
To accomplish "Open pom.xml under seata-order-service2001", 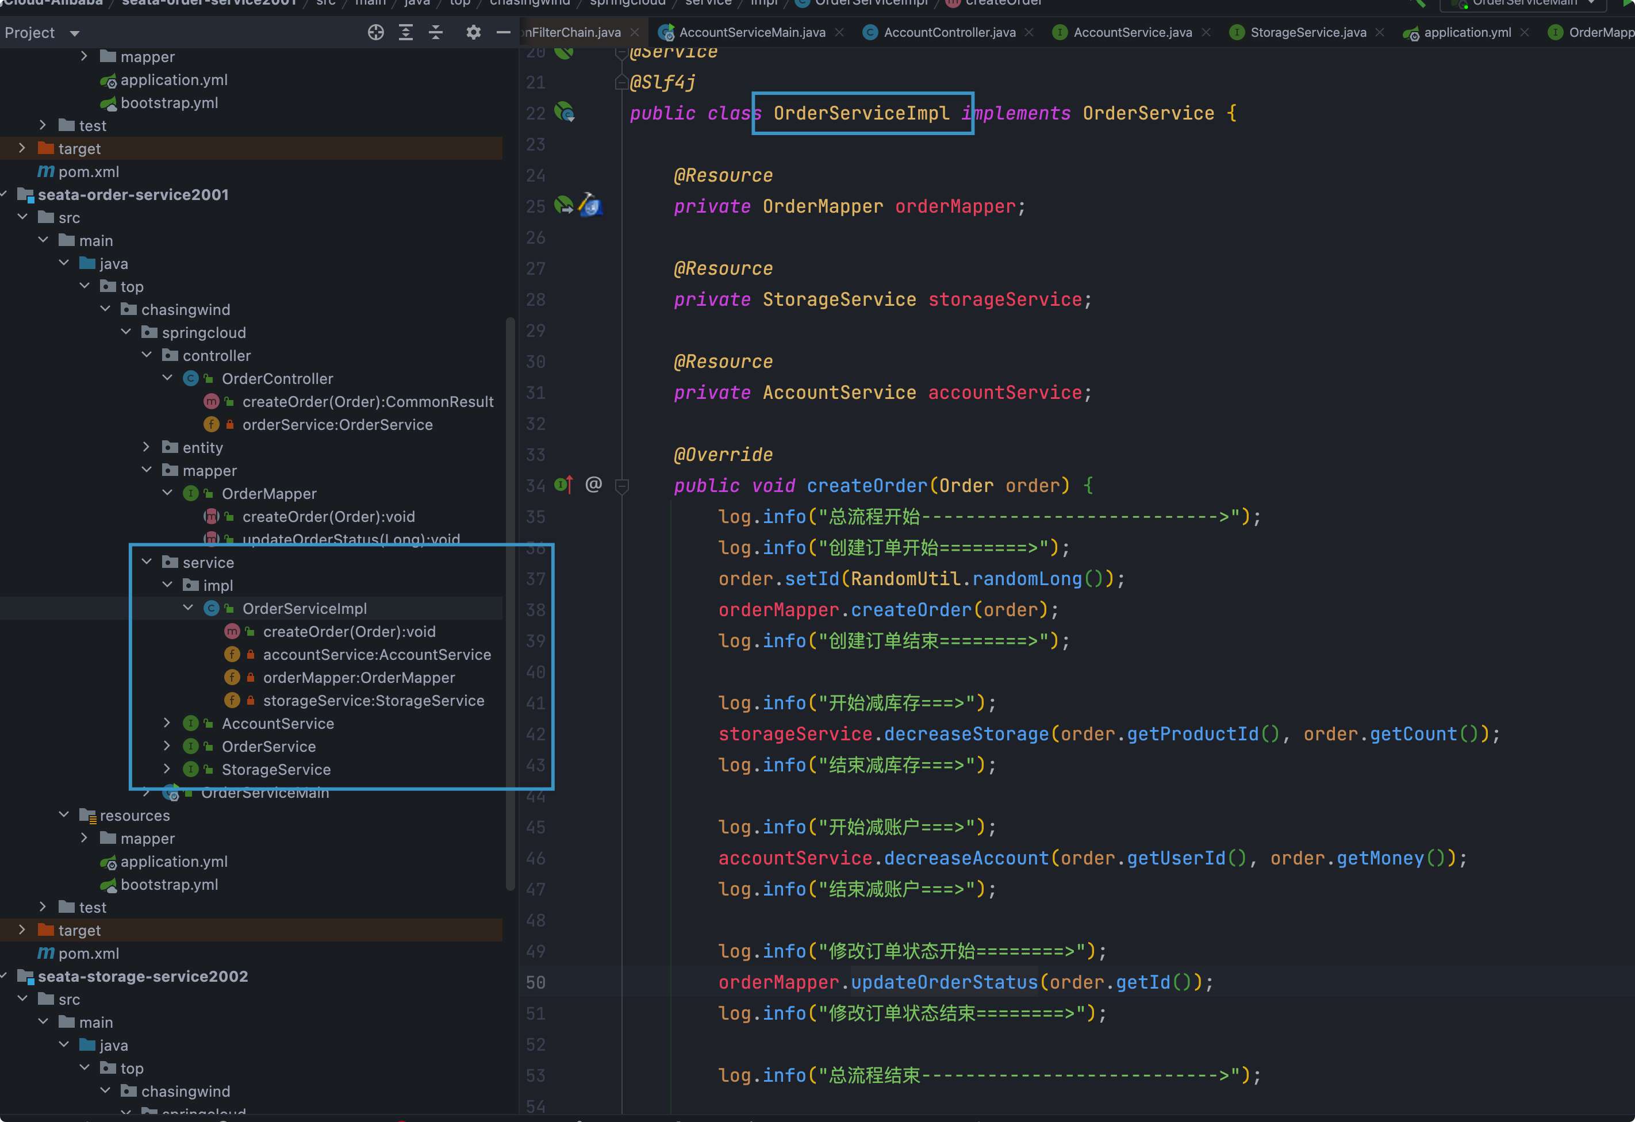I will (88, 953).
